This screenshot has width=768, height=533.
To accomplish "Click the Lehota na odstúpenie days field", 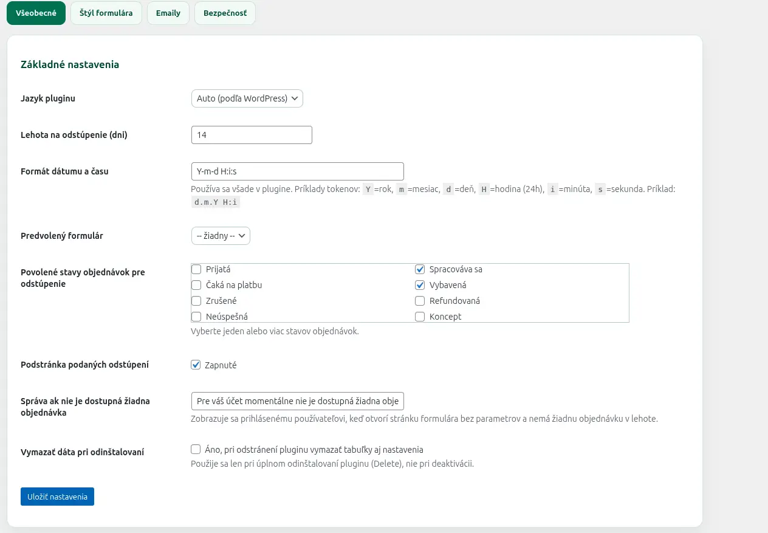I will [252, 135].
